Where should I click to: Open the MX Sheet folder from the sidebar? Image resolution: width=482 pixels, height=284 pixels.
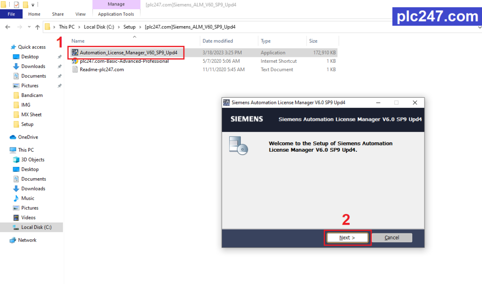[29, 114]
